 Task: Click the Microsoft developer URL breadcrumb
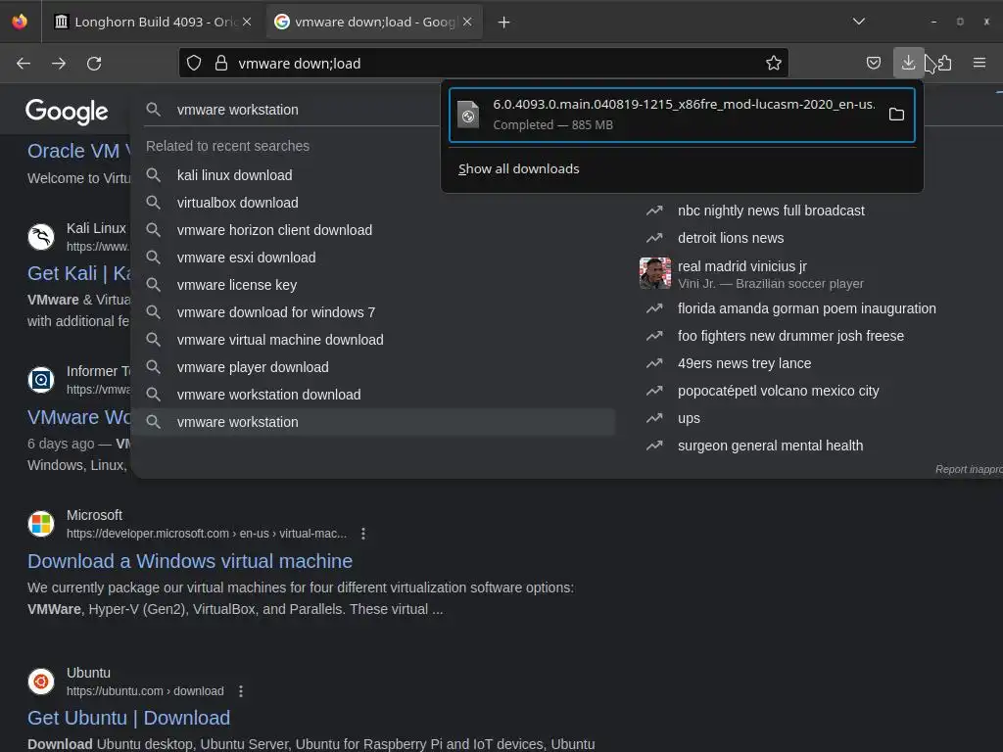(x=207, y=534)
